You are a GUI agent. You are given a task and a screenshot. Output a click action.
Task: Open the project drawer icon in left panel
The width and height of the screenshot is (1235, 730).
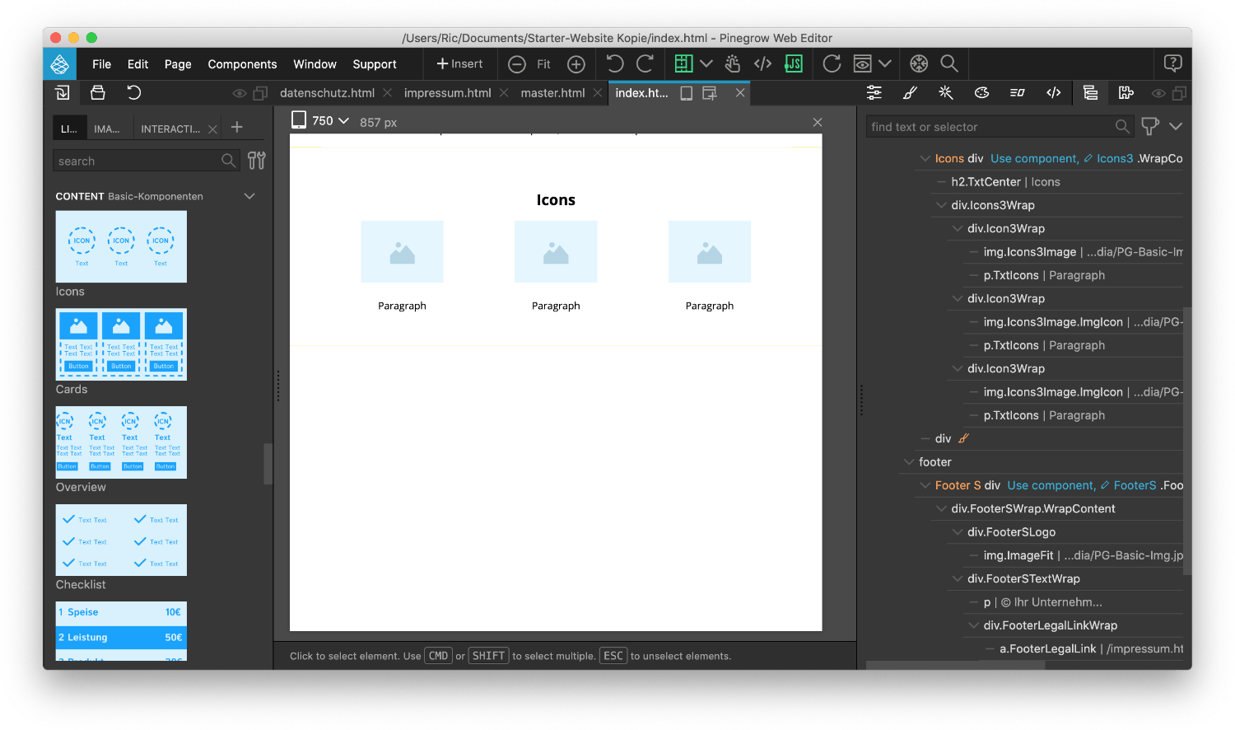pos(98,93)
